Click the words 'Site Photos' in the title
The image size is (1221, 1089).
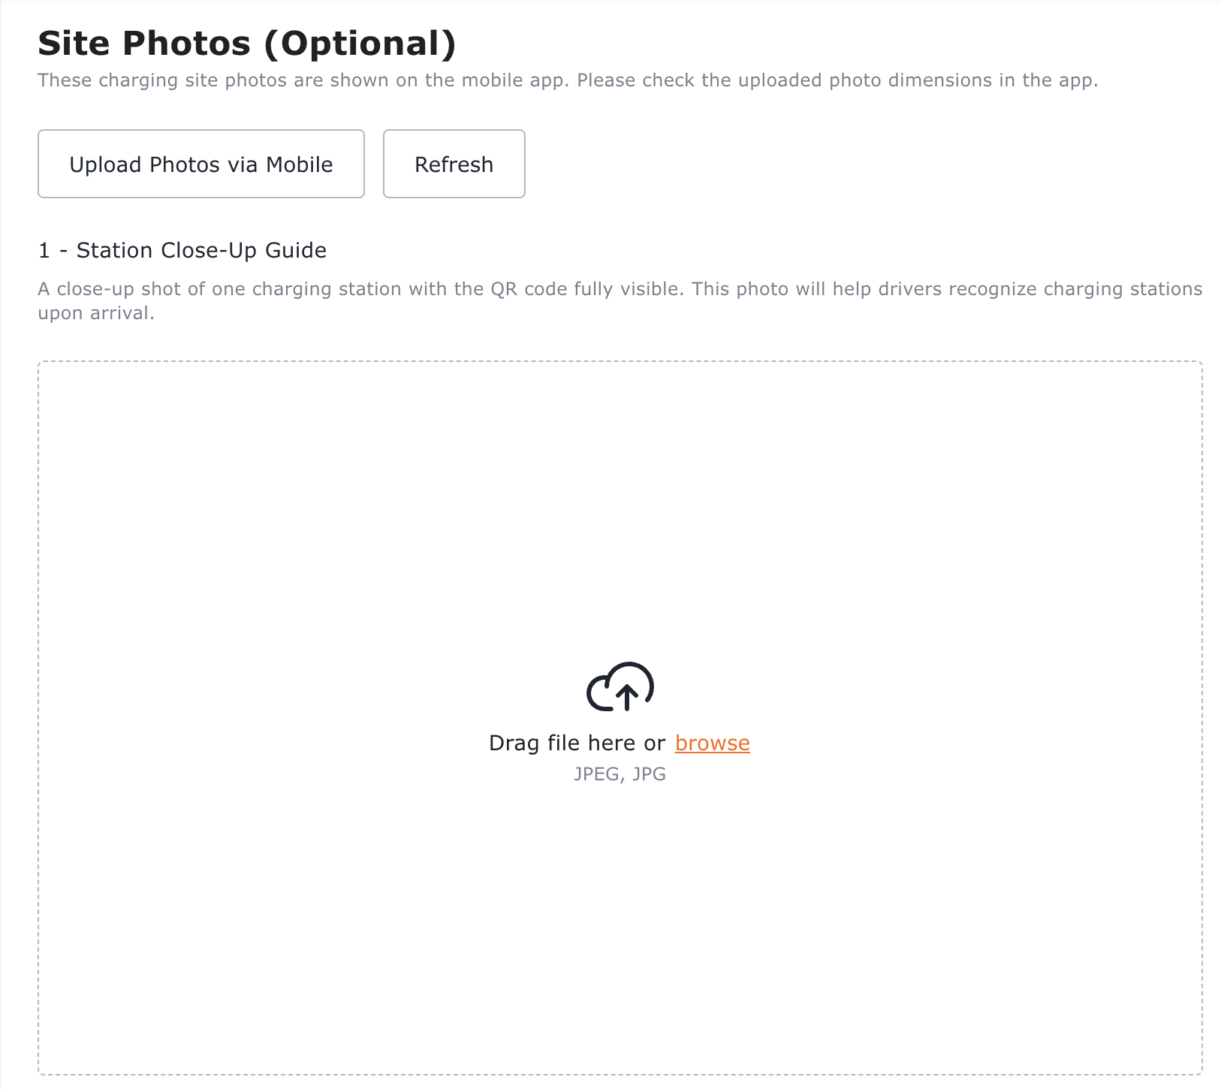(x=144, y=44)
